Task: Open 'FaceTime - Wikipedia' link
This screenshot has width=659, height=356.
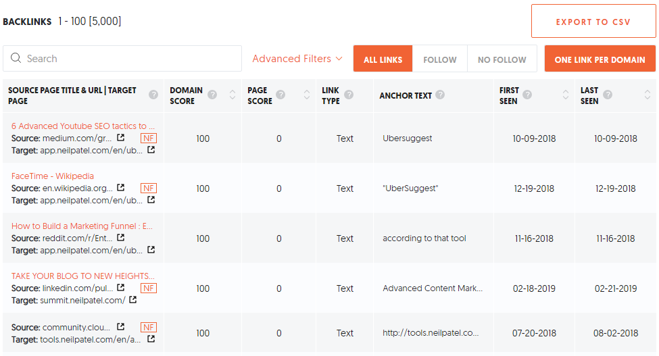Action: pos(53,176)
